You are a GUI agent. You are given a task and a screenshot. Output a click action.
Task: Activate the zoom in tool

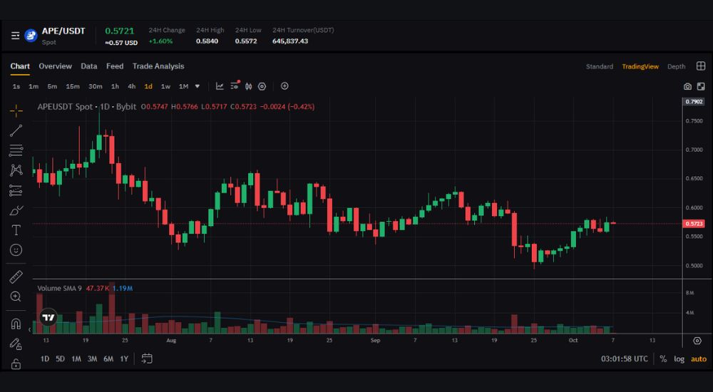pos(16,296)
